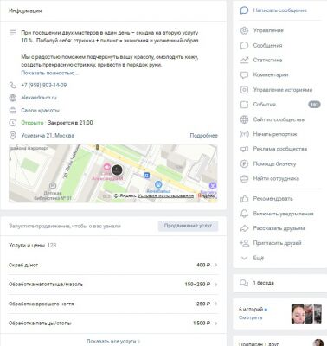Open the Реклама сообщества menu item

tap(279, 149)
